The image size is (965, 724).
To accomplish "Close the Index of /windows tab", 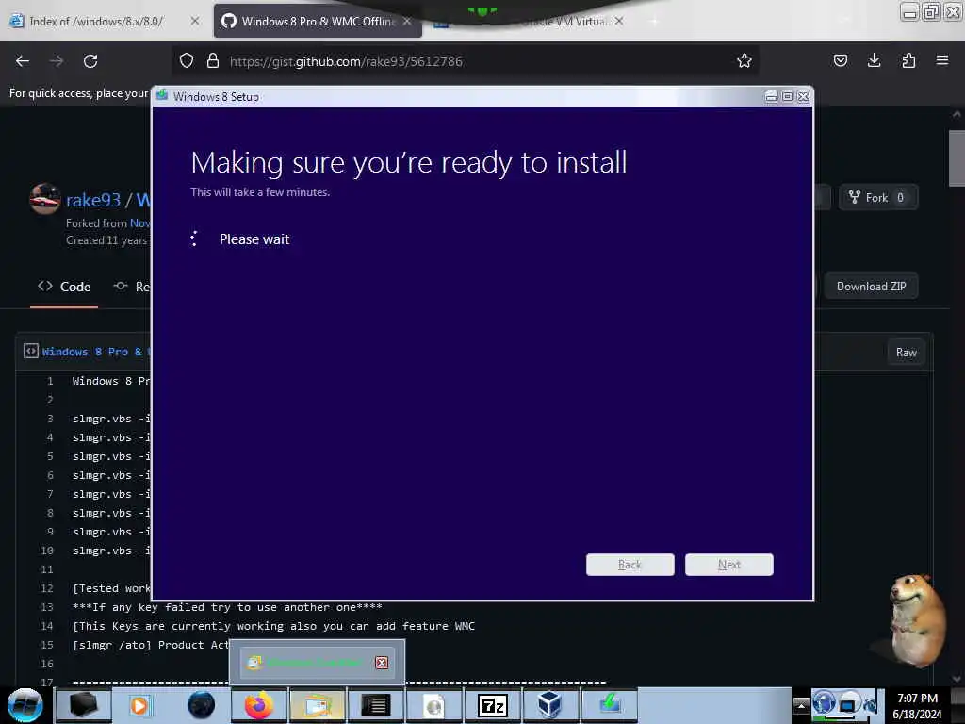I will [x=194, y=21].
